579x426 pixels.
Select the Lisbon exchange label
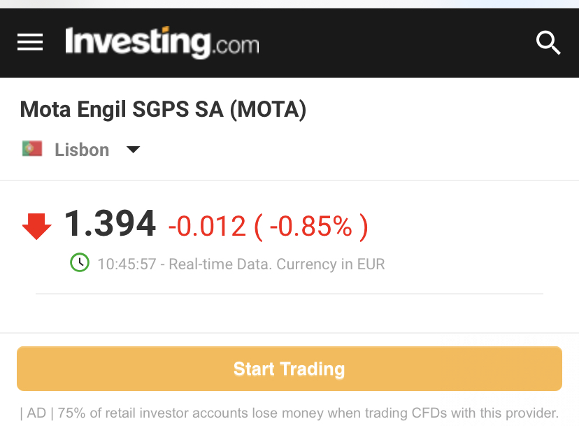click(82, 150)
